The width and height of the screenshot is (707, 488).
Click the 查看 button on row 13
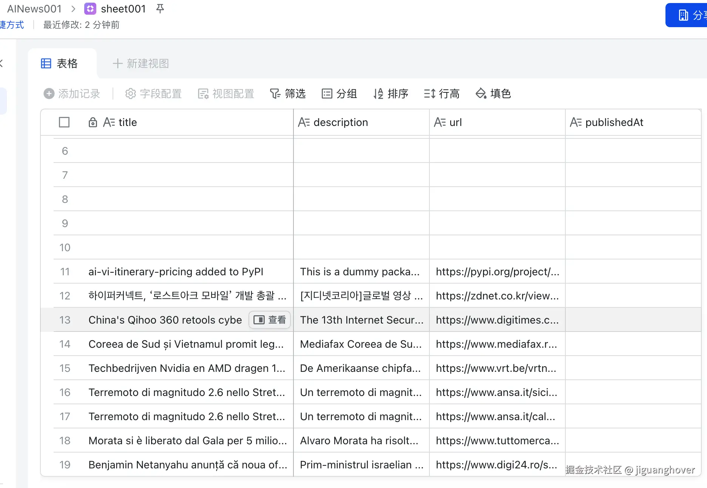(270, 320)
